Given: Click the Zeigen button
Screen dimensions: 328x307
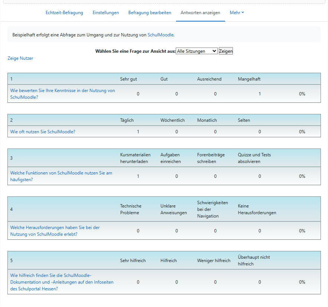Looking at the screenshot, I should tap(226, 51).
